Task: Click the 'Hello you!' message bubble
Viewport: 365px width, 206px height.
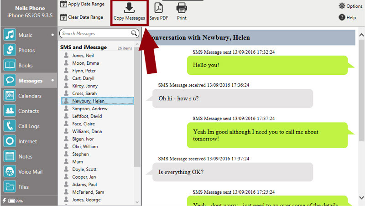Action: pos(267,65)
